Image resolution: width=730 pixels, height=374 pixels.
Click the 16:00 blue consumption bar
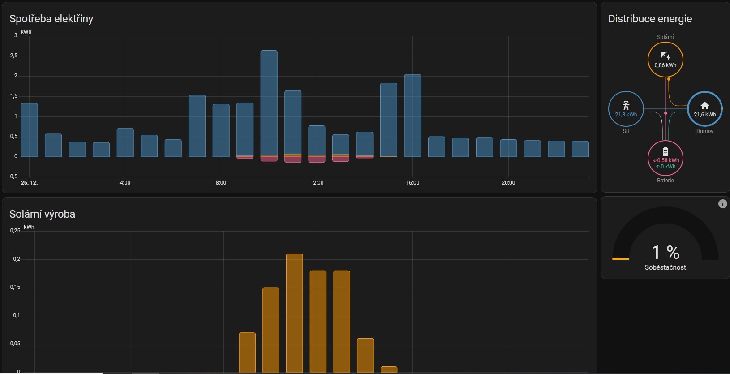coord(412,116)
